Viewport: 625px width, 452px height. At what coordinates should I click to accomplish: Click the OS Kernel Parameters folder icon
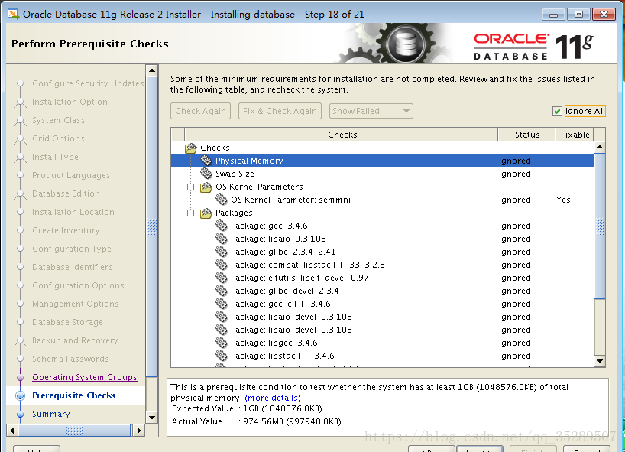(206, 187)
